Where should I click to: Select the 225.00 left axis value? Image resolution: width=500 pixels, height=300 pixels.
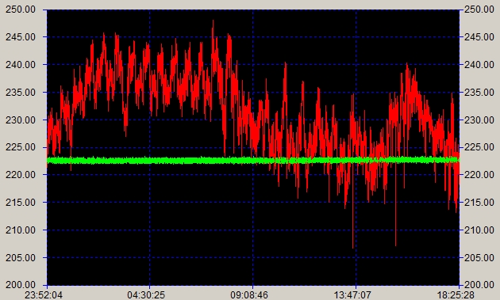tap(21, 147)
